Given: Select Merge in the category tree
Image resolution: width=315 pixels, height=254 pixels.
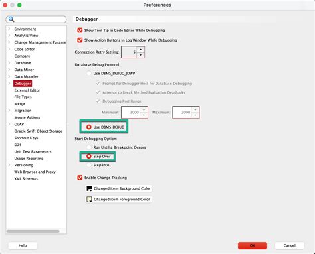Looking at the screenshot, I should tap(20, 103).
